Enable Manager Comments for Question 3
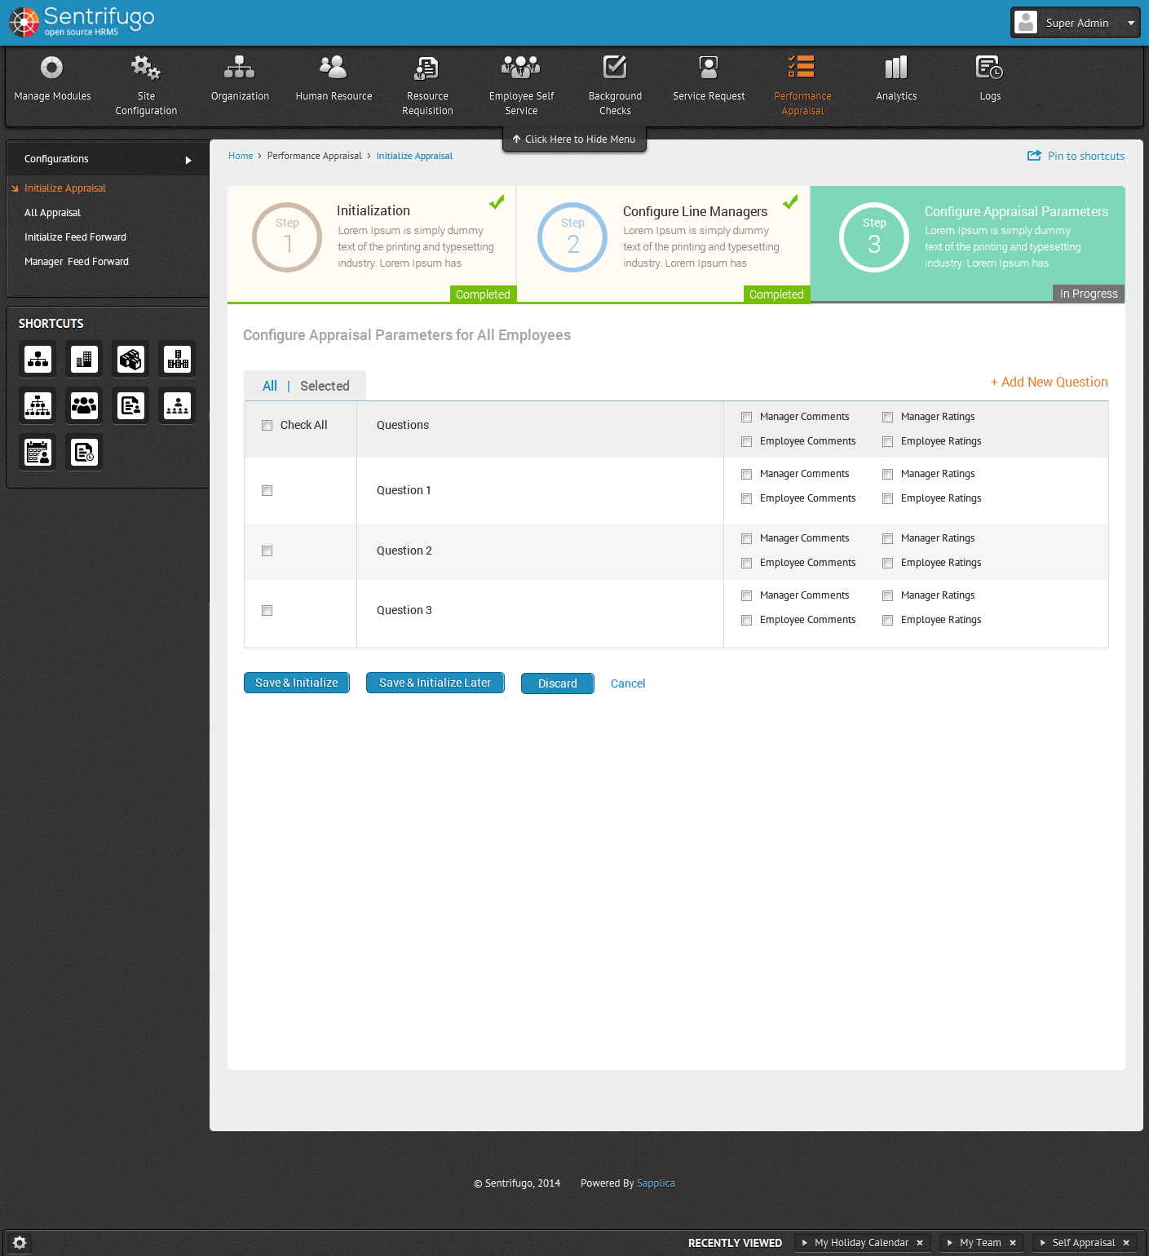Image resolution: width=1149 pixels, height=1256 pixels. pos(746,595)
